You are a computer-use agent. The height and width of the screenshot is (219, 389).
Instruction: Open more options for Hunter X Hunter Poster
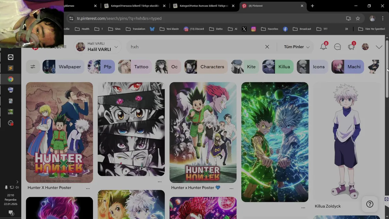[88, 188]
